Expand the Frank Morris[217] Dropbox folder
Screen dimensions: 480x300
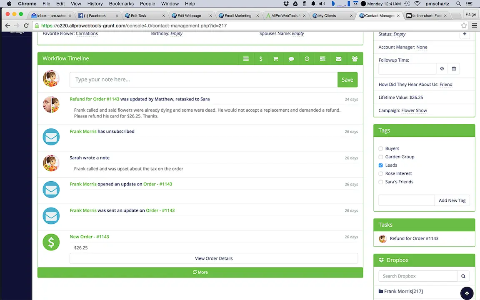[x=403, y=291]
